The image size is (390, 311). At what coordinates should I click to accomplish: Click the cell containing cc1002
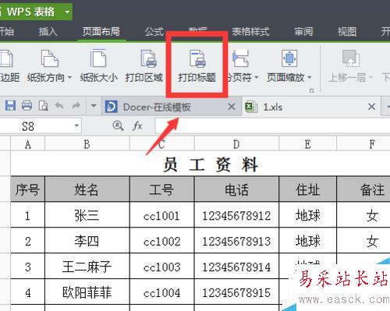tap(161, 241)
